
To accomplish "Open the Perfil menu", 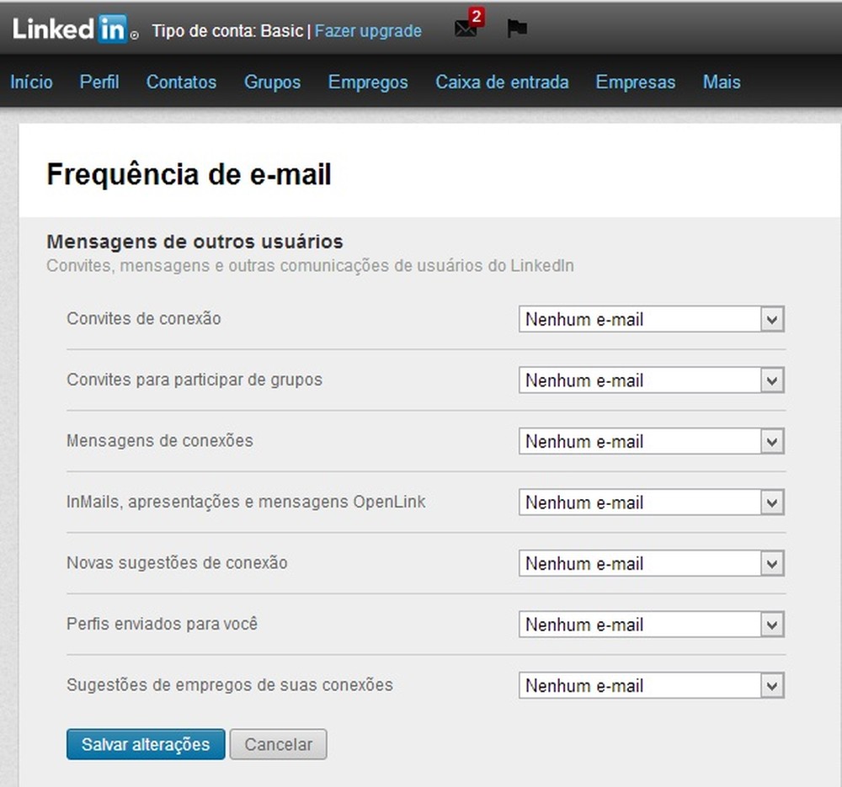I will coord(99,82).
